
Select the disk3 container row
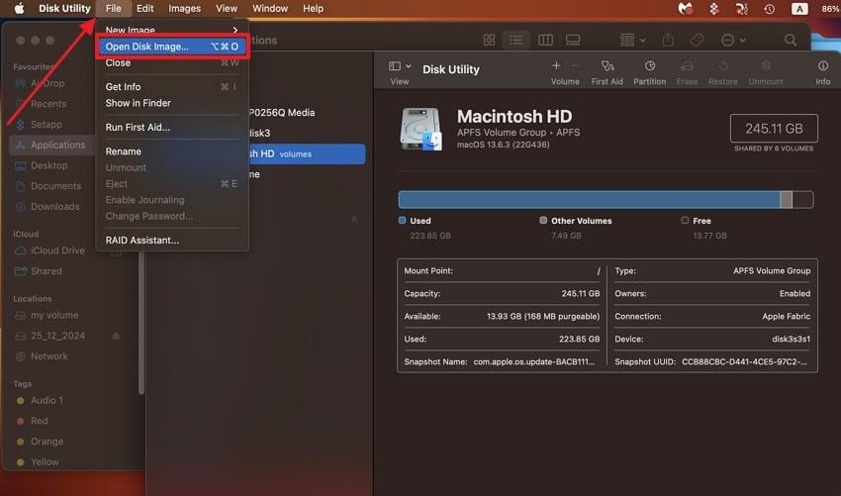259,133
